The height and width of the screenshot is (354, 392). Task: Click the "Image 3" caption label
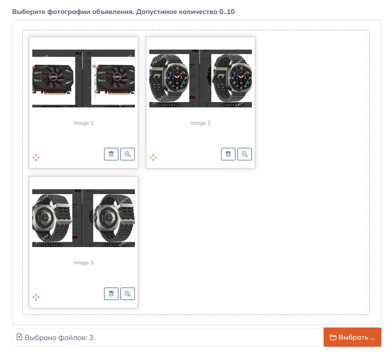(x=83, y=262)
